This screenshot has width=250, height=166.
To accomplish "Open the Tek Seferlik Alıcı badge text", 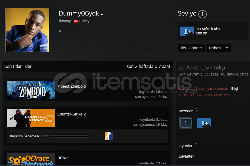I will 208,29.
